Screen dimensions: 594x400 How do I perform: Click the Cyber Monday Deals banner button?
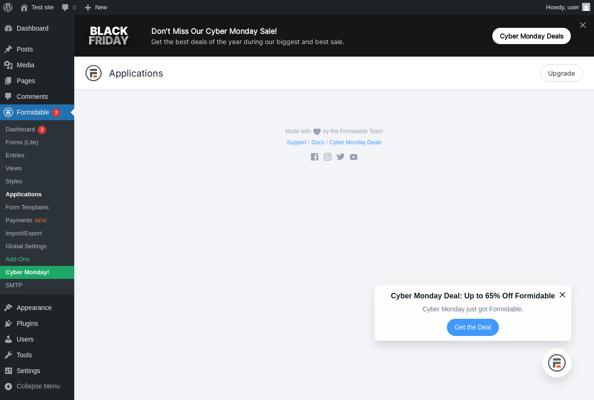point(531,36)
